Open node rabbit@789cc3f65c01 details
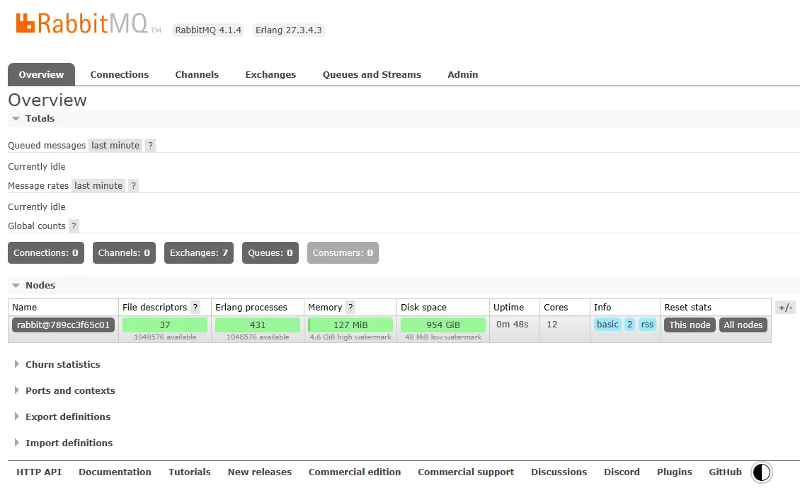The width and height of the screenshot is (800, 495). coord(63,325)
